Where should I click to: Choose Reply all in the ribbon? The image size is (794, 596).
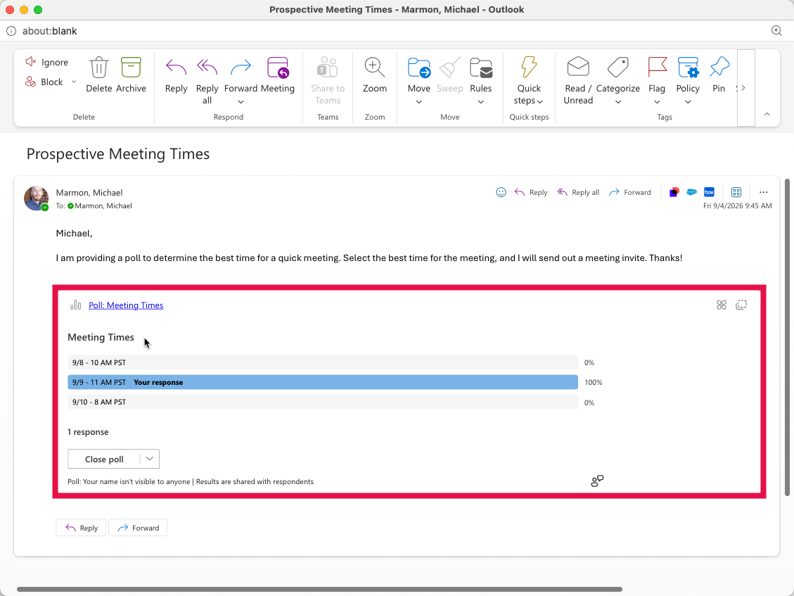(207, 80)
